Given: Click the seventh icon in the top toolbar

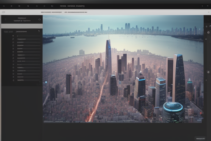Looking at the screenshot, I should pyautogui.click(x=52, y=6).
